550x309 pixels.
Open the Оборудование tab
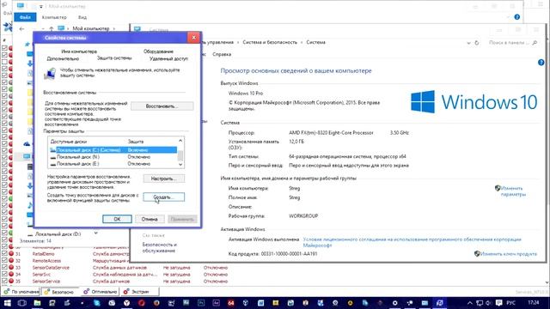coord(158,51)
